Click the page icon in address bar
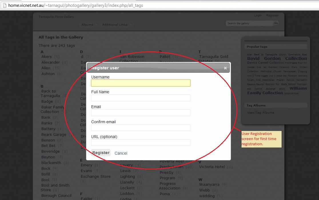The width and height of the screenshot is (319, 200). point(5,5)
